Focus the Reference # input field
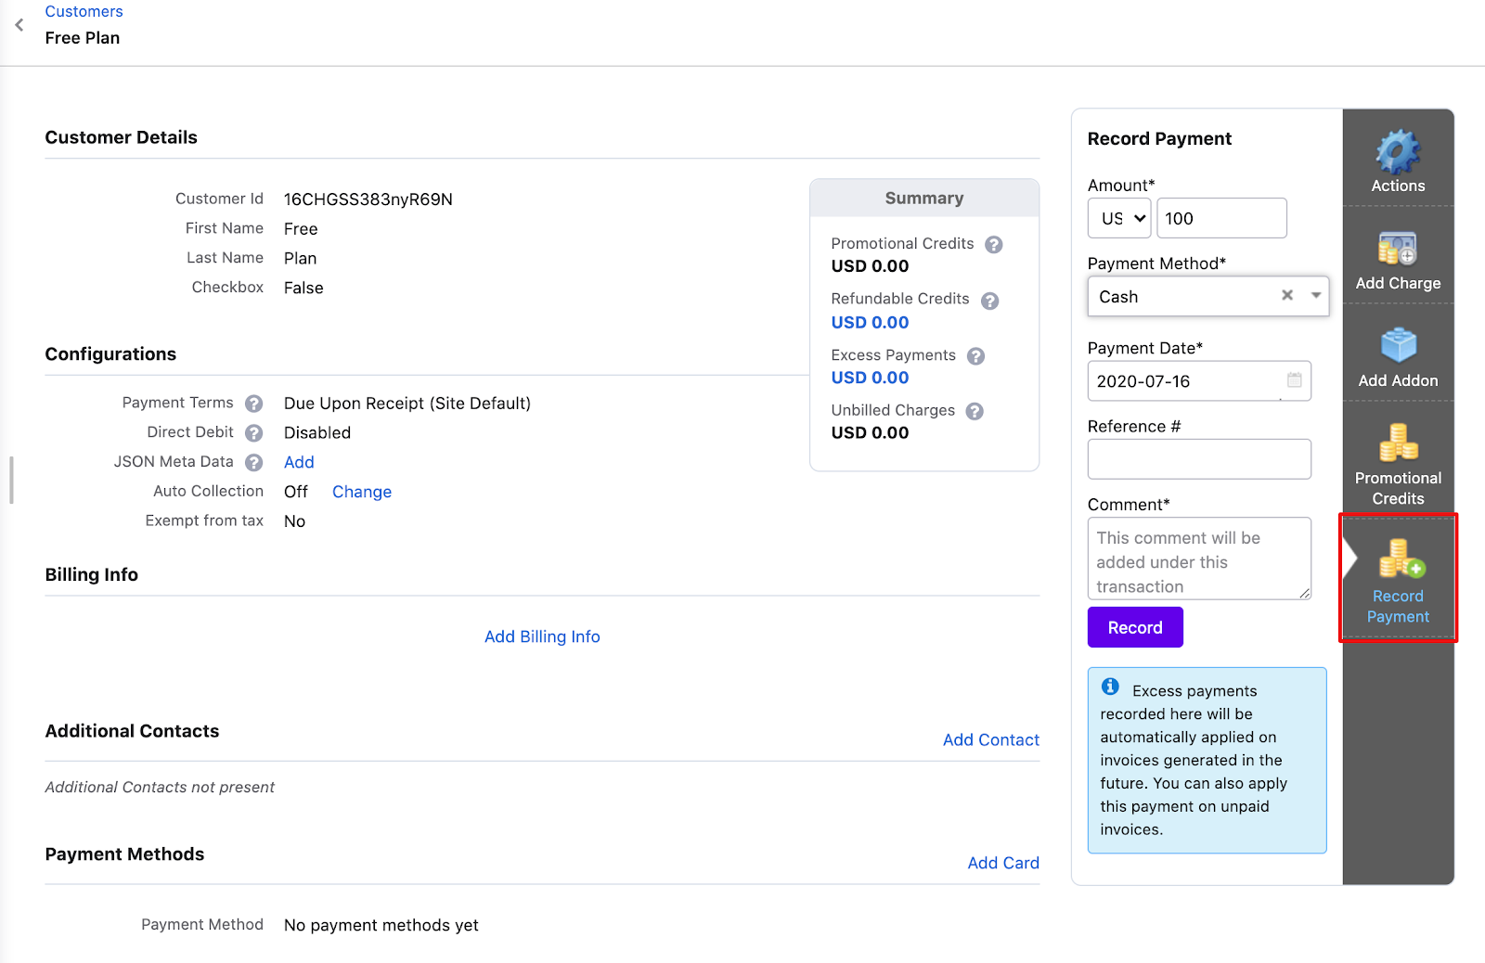This screenshot has height=963, width=1485. click(x=1198, y=459)
